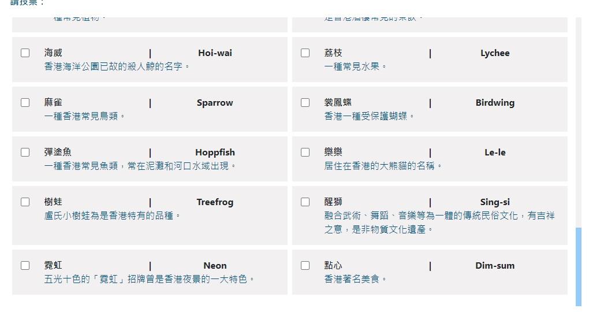The image size is (589, 312).
Task: Tick the Birdwing (裳鳳蝶) checkbox
Action: [x=305, y=103]
